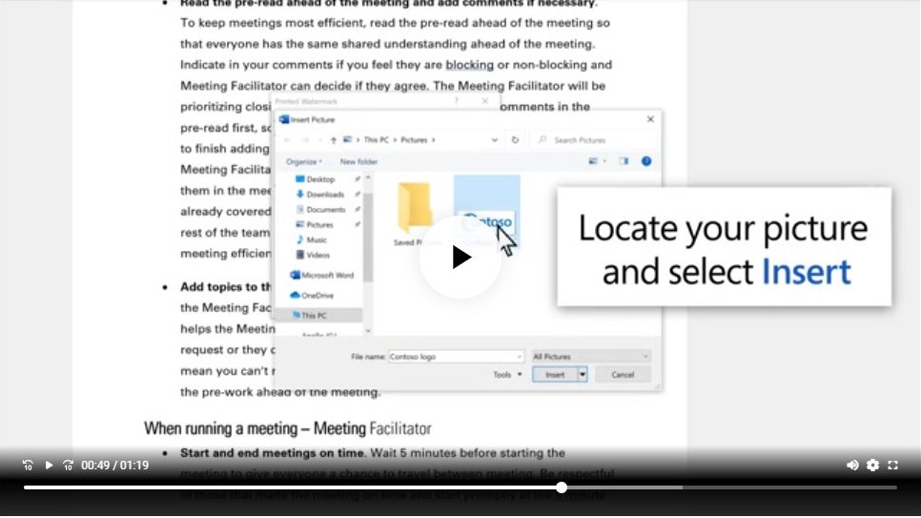Click the Printed Watermark dialog help icon
Screen dimensions: 921x518
pyautogui.click(x=457, y=101)
